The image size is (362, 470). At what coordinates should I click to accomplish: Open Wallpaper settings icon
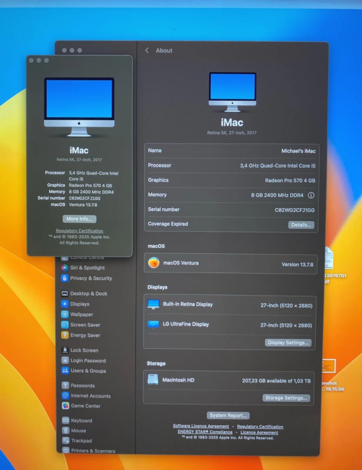[x=64, y=314]
